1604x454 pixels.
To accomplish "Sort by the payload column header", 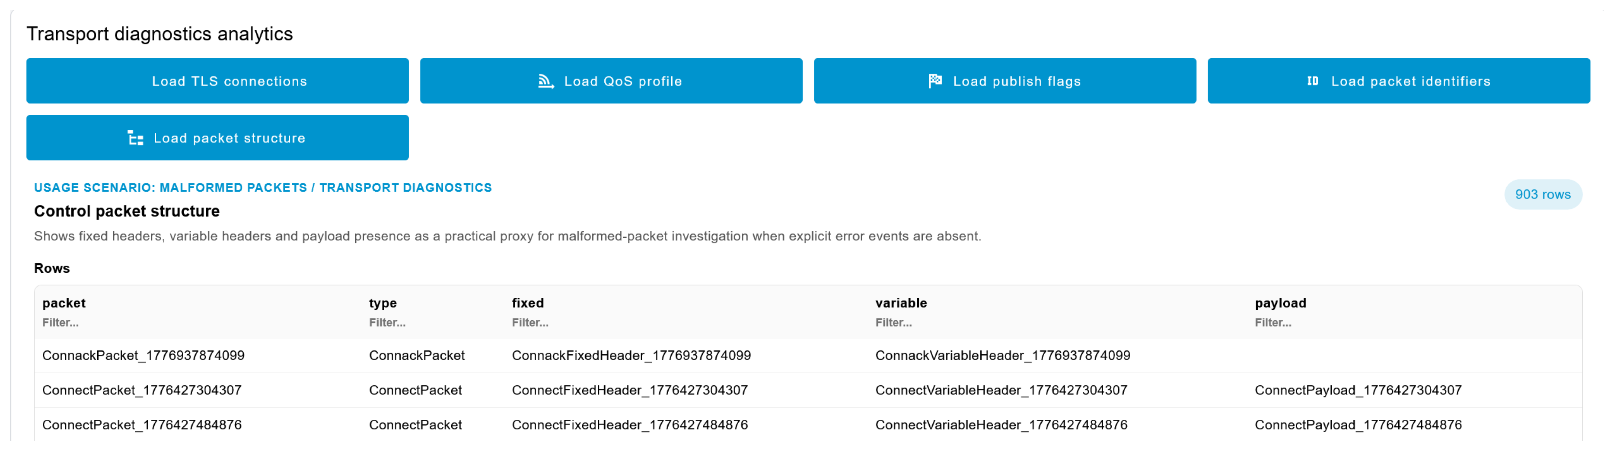I will coord(1280,303).
